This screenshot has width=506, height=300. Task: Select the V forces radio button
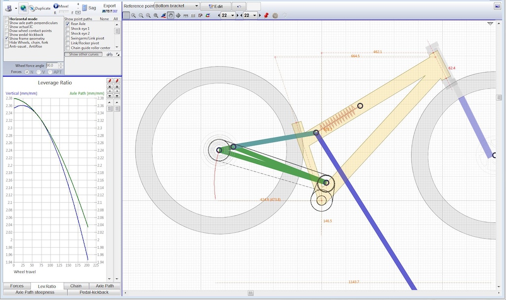coord(39,72)
